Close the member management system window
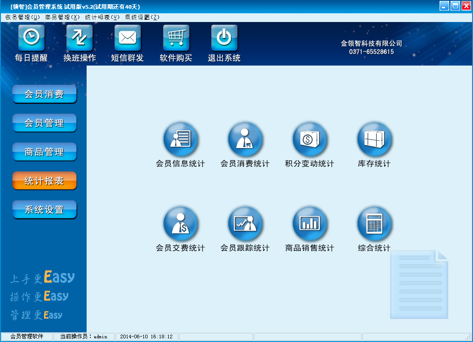Image resolution: width=473 pixels, height=342 pixels. tap(466, 6)
